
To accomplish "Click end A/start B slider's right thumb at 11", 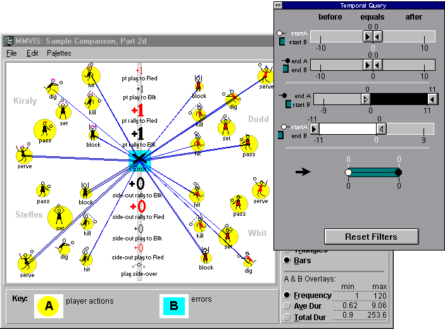I will pyautogui.click(x=432, y=99).
